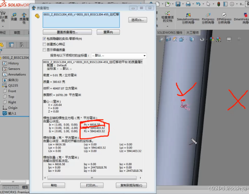Click the View Orientation icon in viewport toolbar
The image size is (249, 194).
tap(182, 39)
